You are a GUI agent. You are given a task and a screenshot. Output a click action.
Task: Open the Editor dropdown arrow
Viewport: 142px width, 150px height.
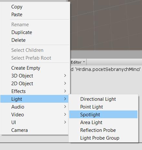(x=84, y=62)
